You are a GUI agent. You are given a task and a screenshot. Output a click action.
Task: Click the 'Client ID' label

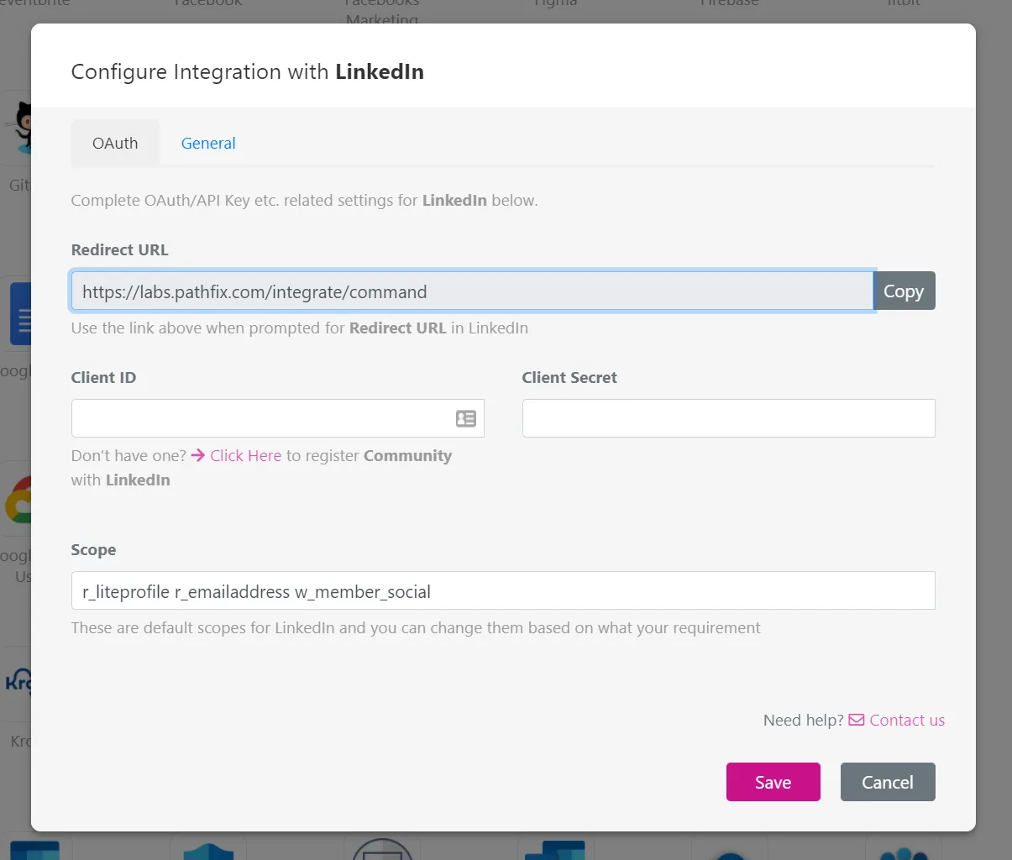(104, 378)
